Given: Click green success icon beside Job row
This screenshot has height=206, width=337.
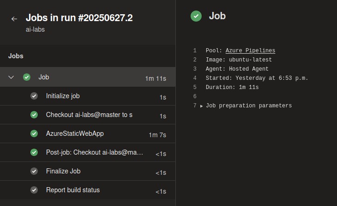Looking at the screenshot, I should [x=27, y=77].
